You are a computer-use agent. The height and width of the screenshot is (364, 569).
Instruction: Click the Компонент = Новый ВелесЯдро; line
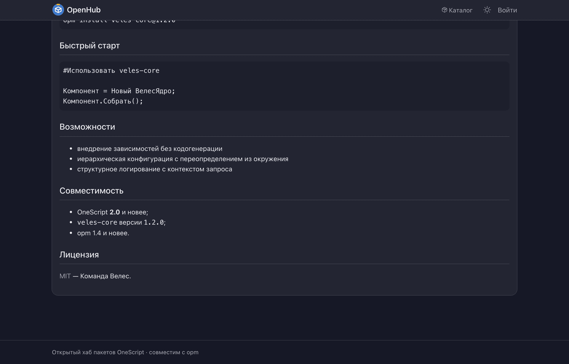click(x=119, y=91)
